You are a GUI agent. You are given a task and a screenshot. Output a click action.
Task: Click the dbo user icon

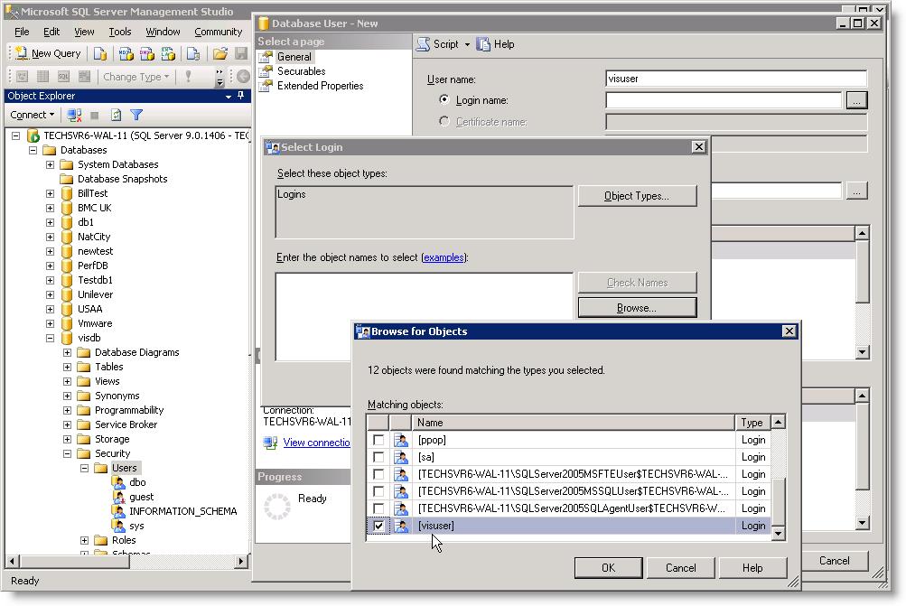(x=119, y=482)
